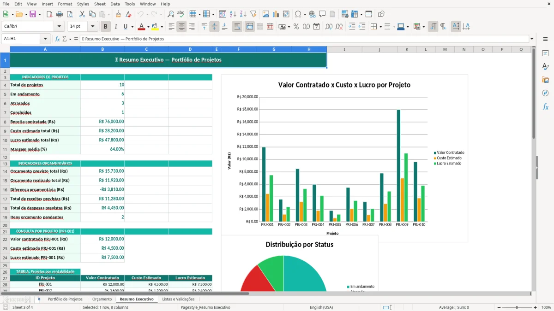Image resolution: width=554 pixels, height=311 pixels.
Task: Click the sidebar settings hamburger button
Action: [x=545, y=40]
